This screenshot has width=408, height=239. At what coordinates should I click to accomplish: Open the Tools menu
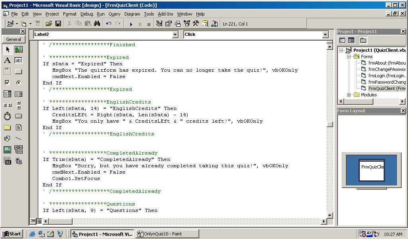tap(149, 14)
